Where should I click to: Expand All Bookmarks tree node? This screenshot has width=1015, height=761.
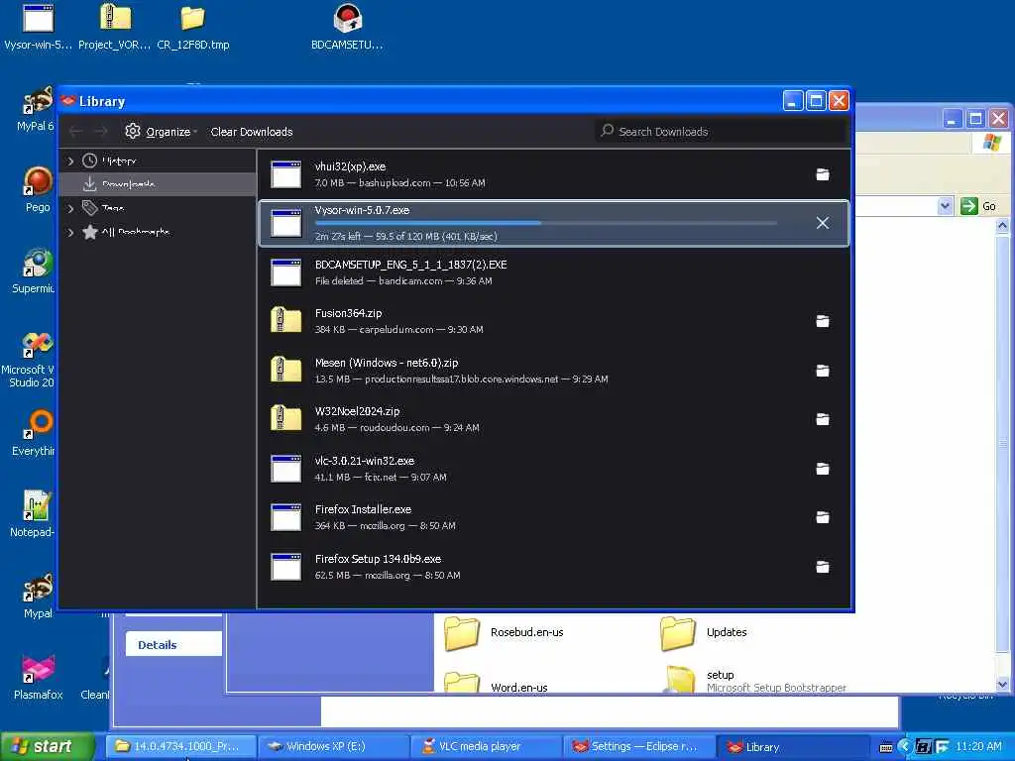(70, 232)
